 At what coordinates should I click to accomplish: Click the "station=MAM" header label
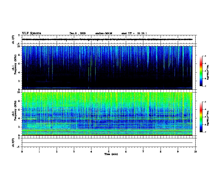pos(104,33)
